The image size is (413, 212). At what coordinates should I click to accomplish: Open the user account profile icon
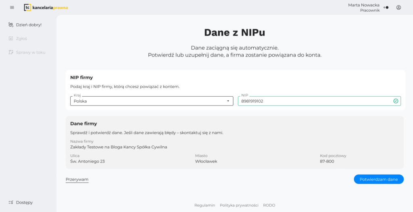click(398, 7)
